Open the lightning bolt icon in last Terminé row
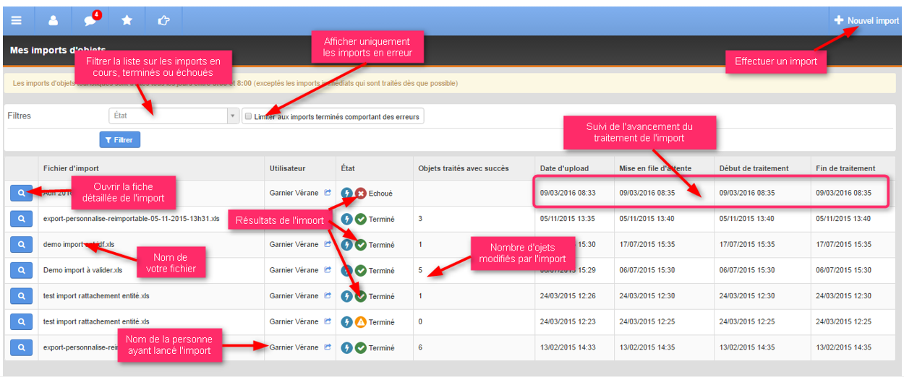The width and height of the screenshot is (904, 377). (x=347, y=348)
